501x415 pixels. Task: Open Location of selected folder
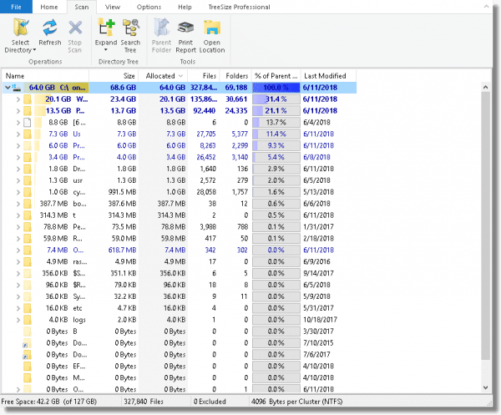coord(212,35)
